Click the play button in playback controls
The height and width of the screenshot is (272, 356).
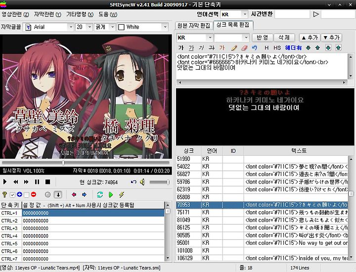(x=5, y=182)
